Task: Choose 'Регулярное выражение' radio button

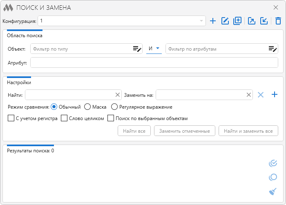Action: point(114,107)
